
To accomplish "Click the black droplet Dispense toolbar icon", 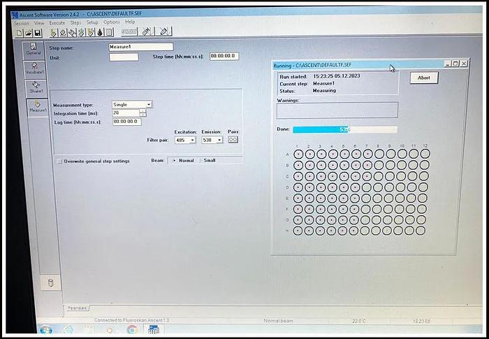I will tap(100, 32).
